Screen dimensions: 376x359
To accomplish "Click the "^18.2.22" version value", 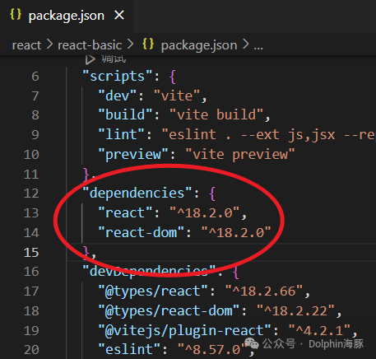I will pyautogui.click(x=295, y=311).
